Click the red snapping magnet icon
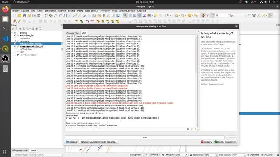 point(203,16)
